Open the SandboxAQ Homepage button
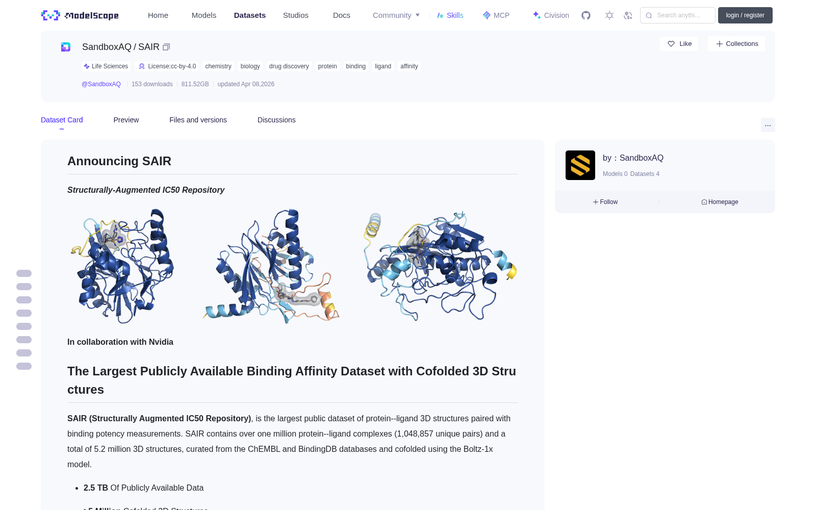 (720, 202)
